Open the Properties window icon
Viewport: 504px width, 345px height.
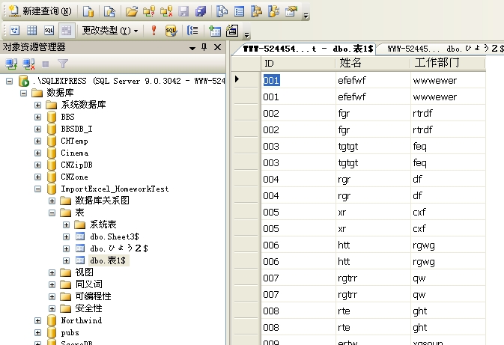pyautogui.click(x=291, y=11)
